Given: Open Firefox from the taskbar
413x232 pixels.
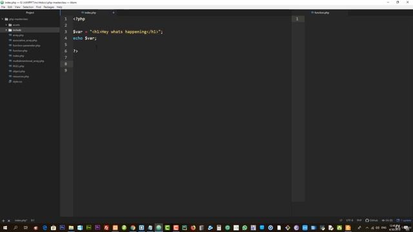Looking at the screenshot, I should click(193, 227).
